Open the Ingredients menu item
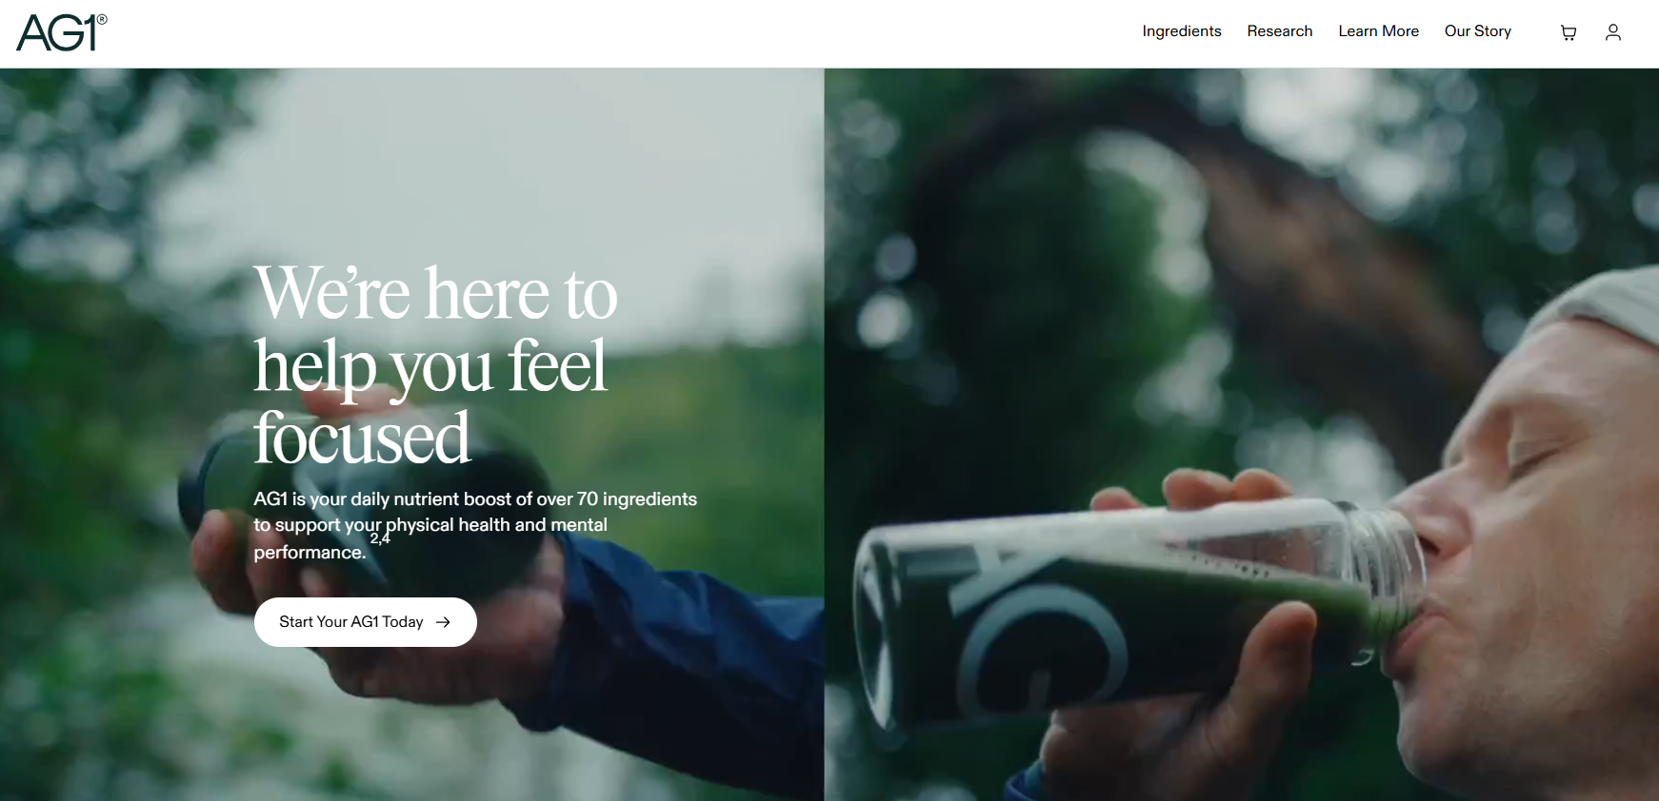 tap(1182, 31)
